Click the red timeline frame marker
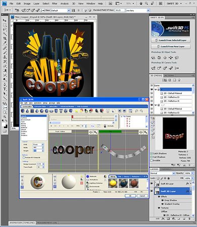The height and width of the screenshot is (227, 197). click(x=72, y=117)
